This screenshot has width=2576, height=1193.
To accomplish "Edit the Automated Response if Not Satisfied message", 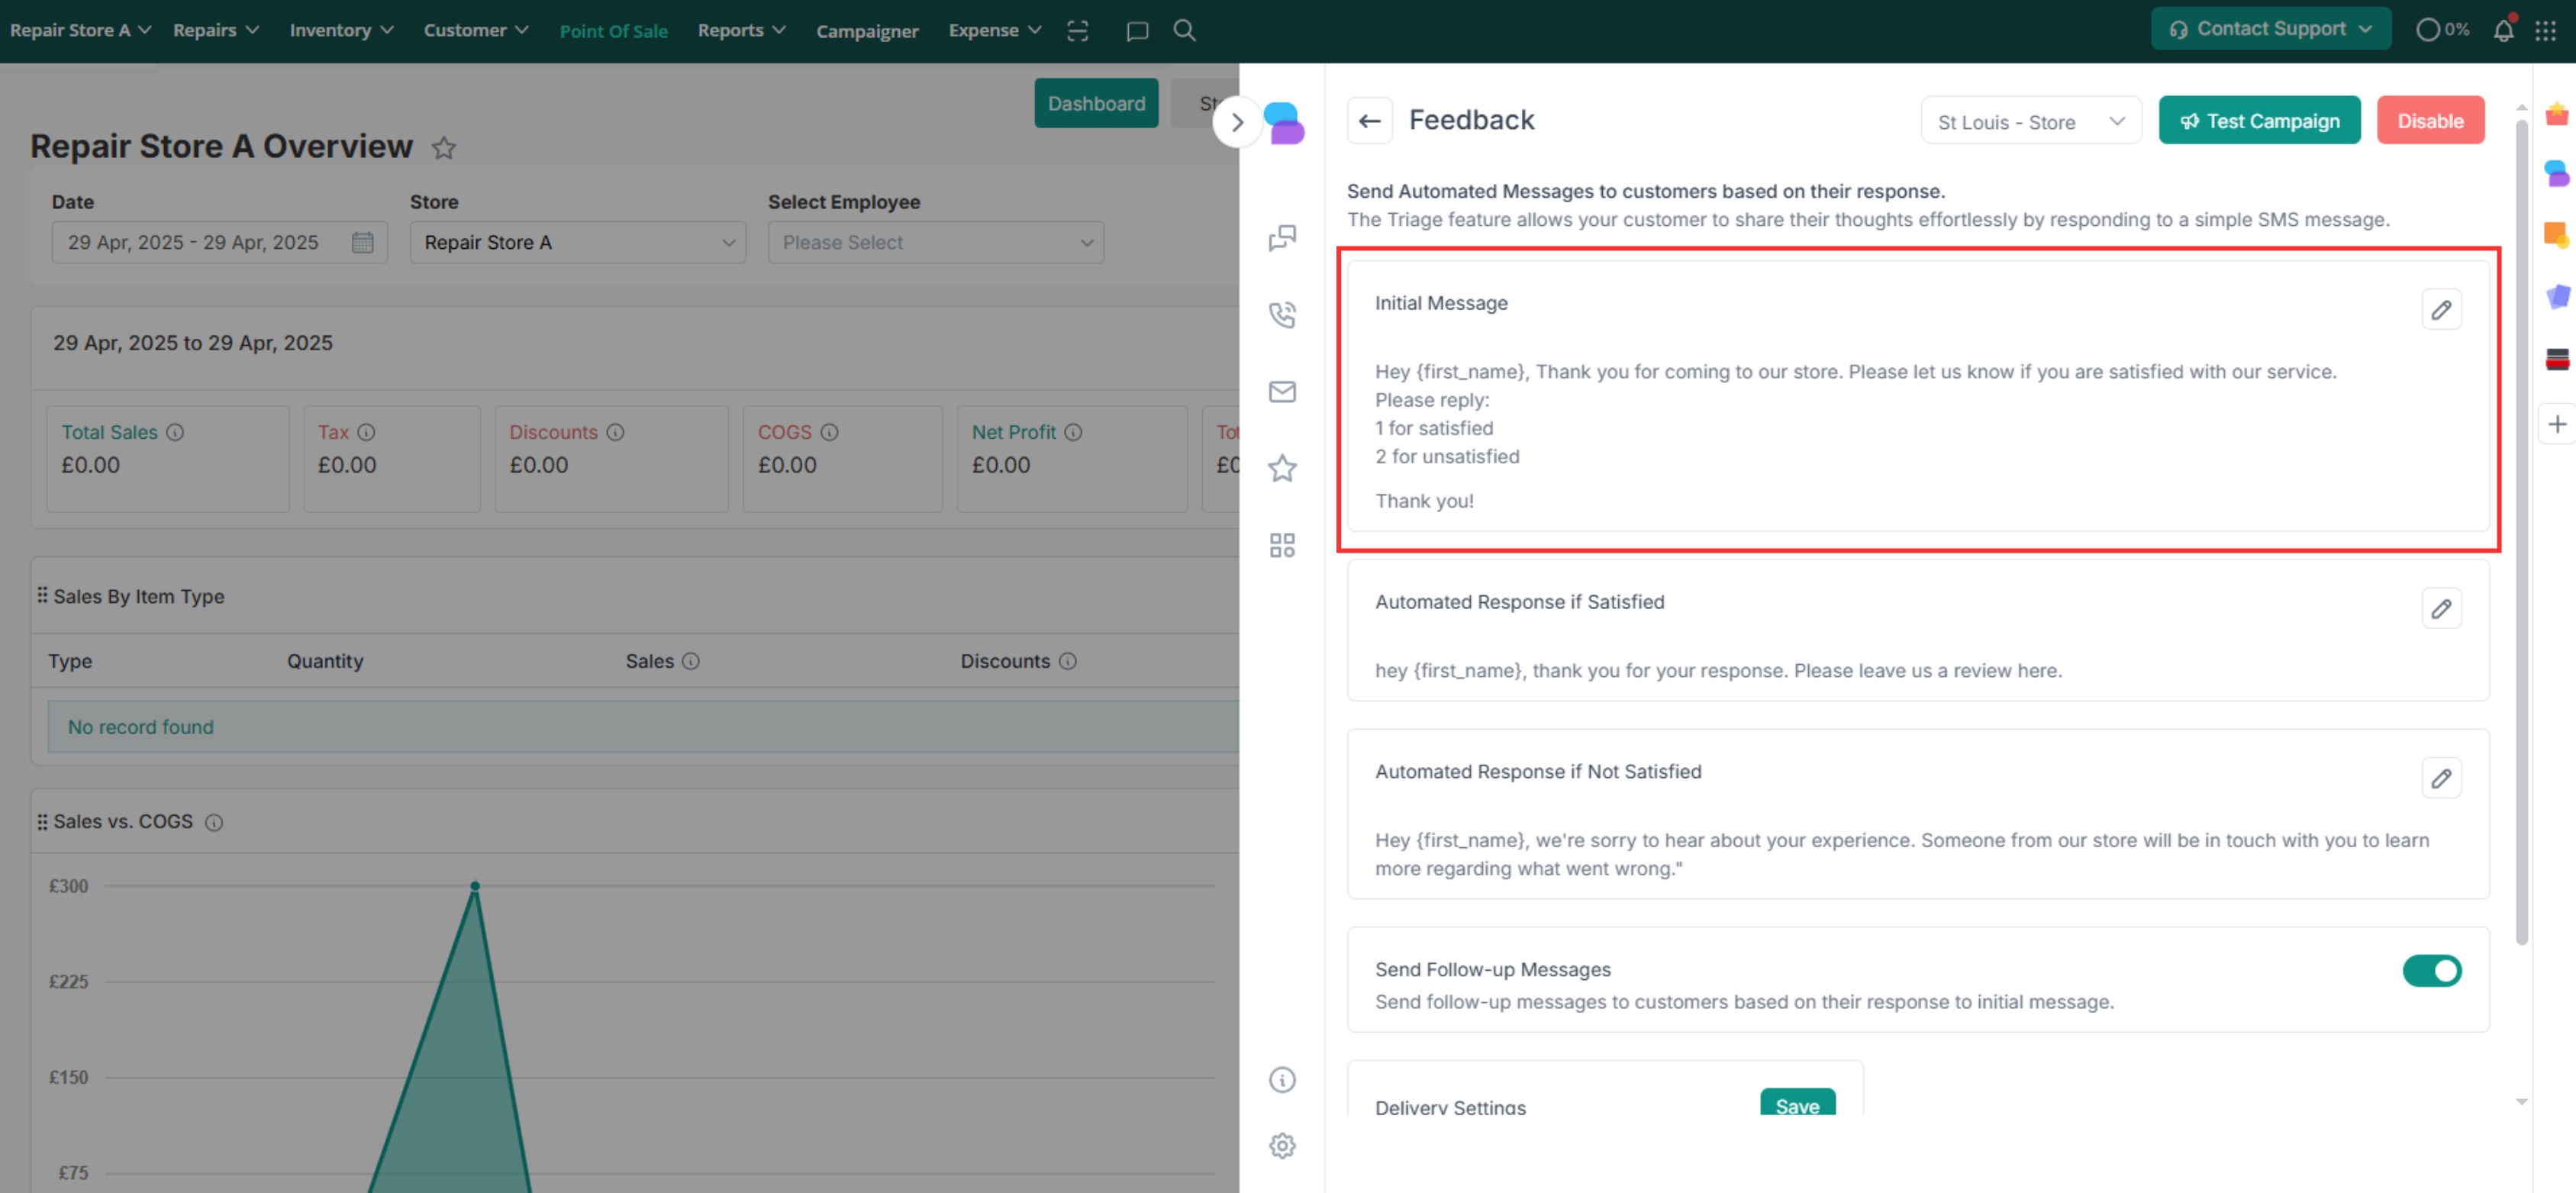I will click(x=2440, y=778).
